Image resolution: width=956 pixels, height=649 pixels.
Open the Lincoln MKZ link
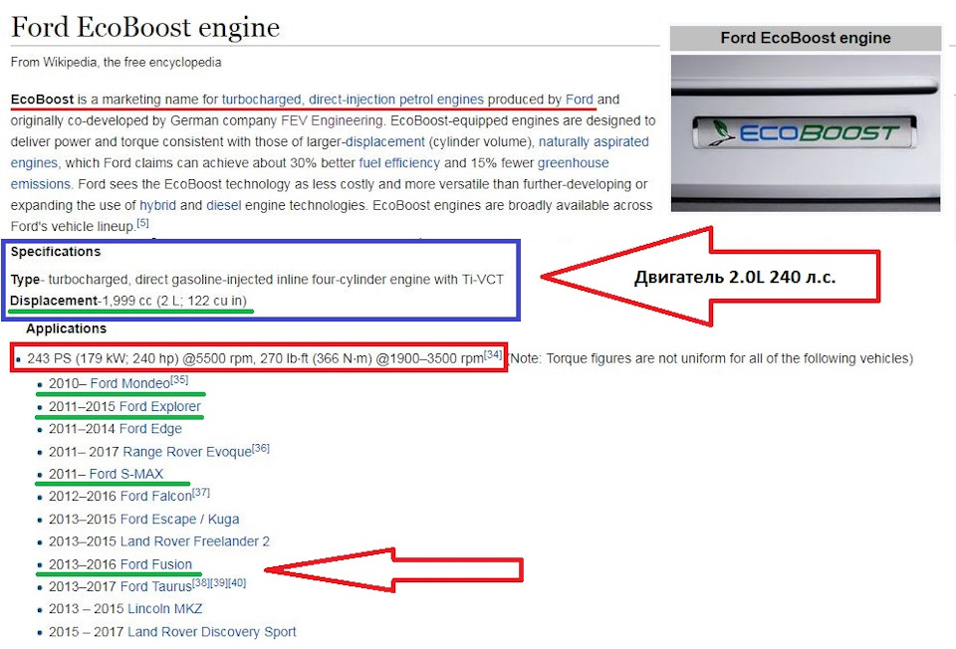click(164, 609)
